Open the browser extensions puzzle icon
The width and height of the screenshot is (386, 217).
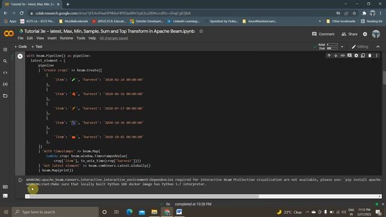(364, 13)
